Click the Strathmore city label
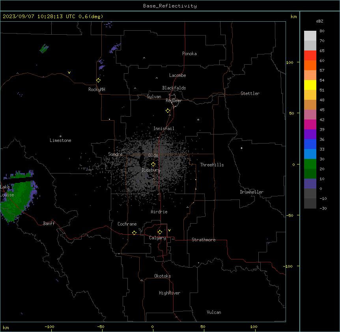Viewport: 340px width, 332px height. tap(204, 240)
